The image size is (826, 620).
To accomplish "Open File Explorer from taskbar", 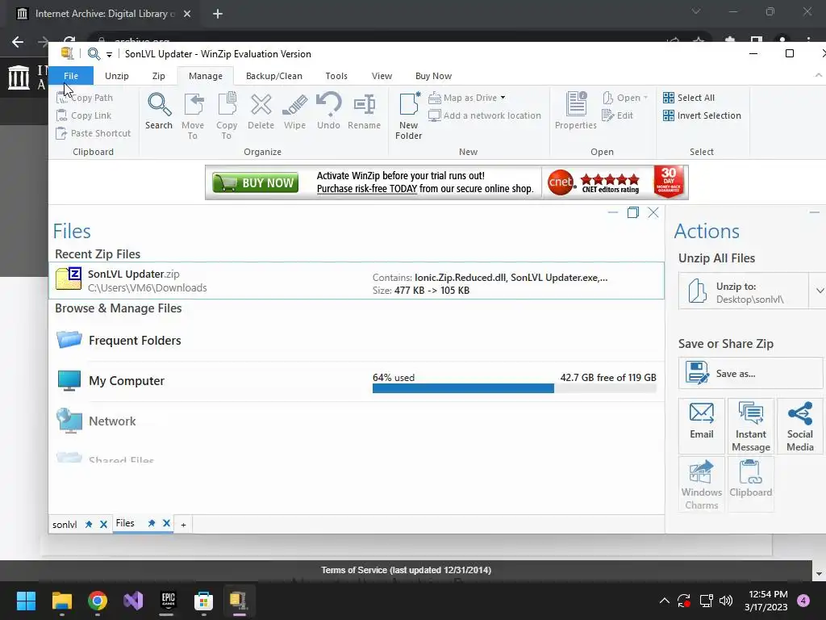I will pyautogui.click(x=61, y=601).
